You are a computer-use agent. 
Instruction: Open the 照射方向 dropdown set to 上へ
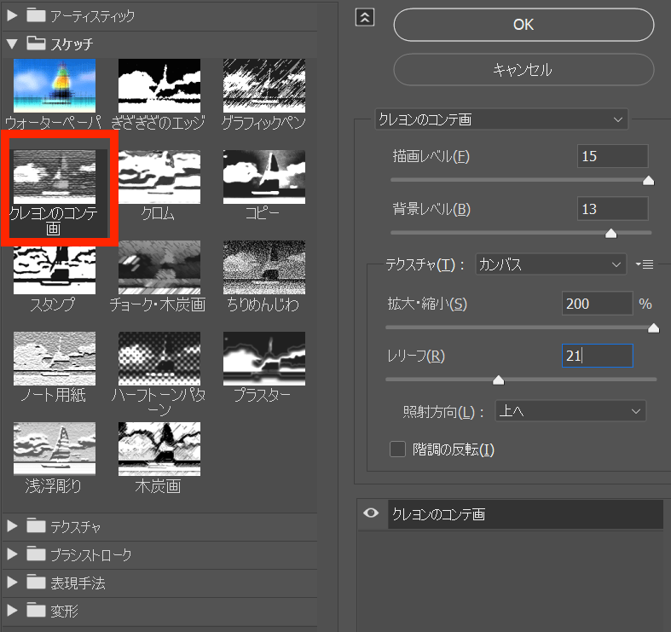(x=570, y=411)
